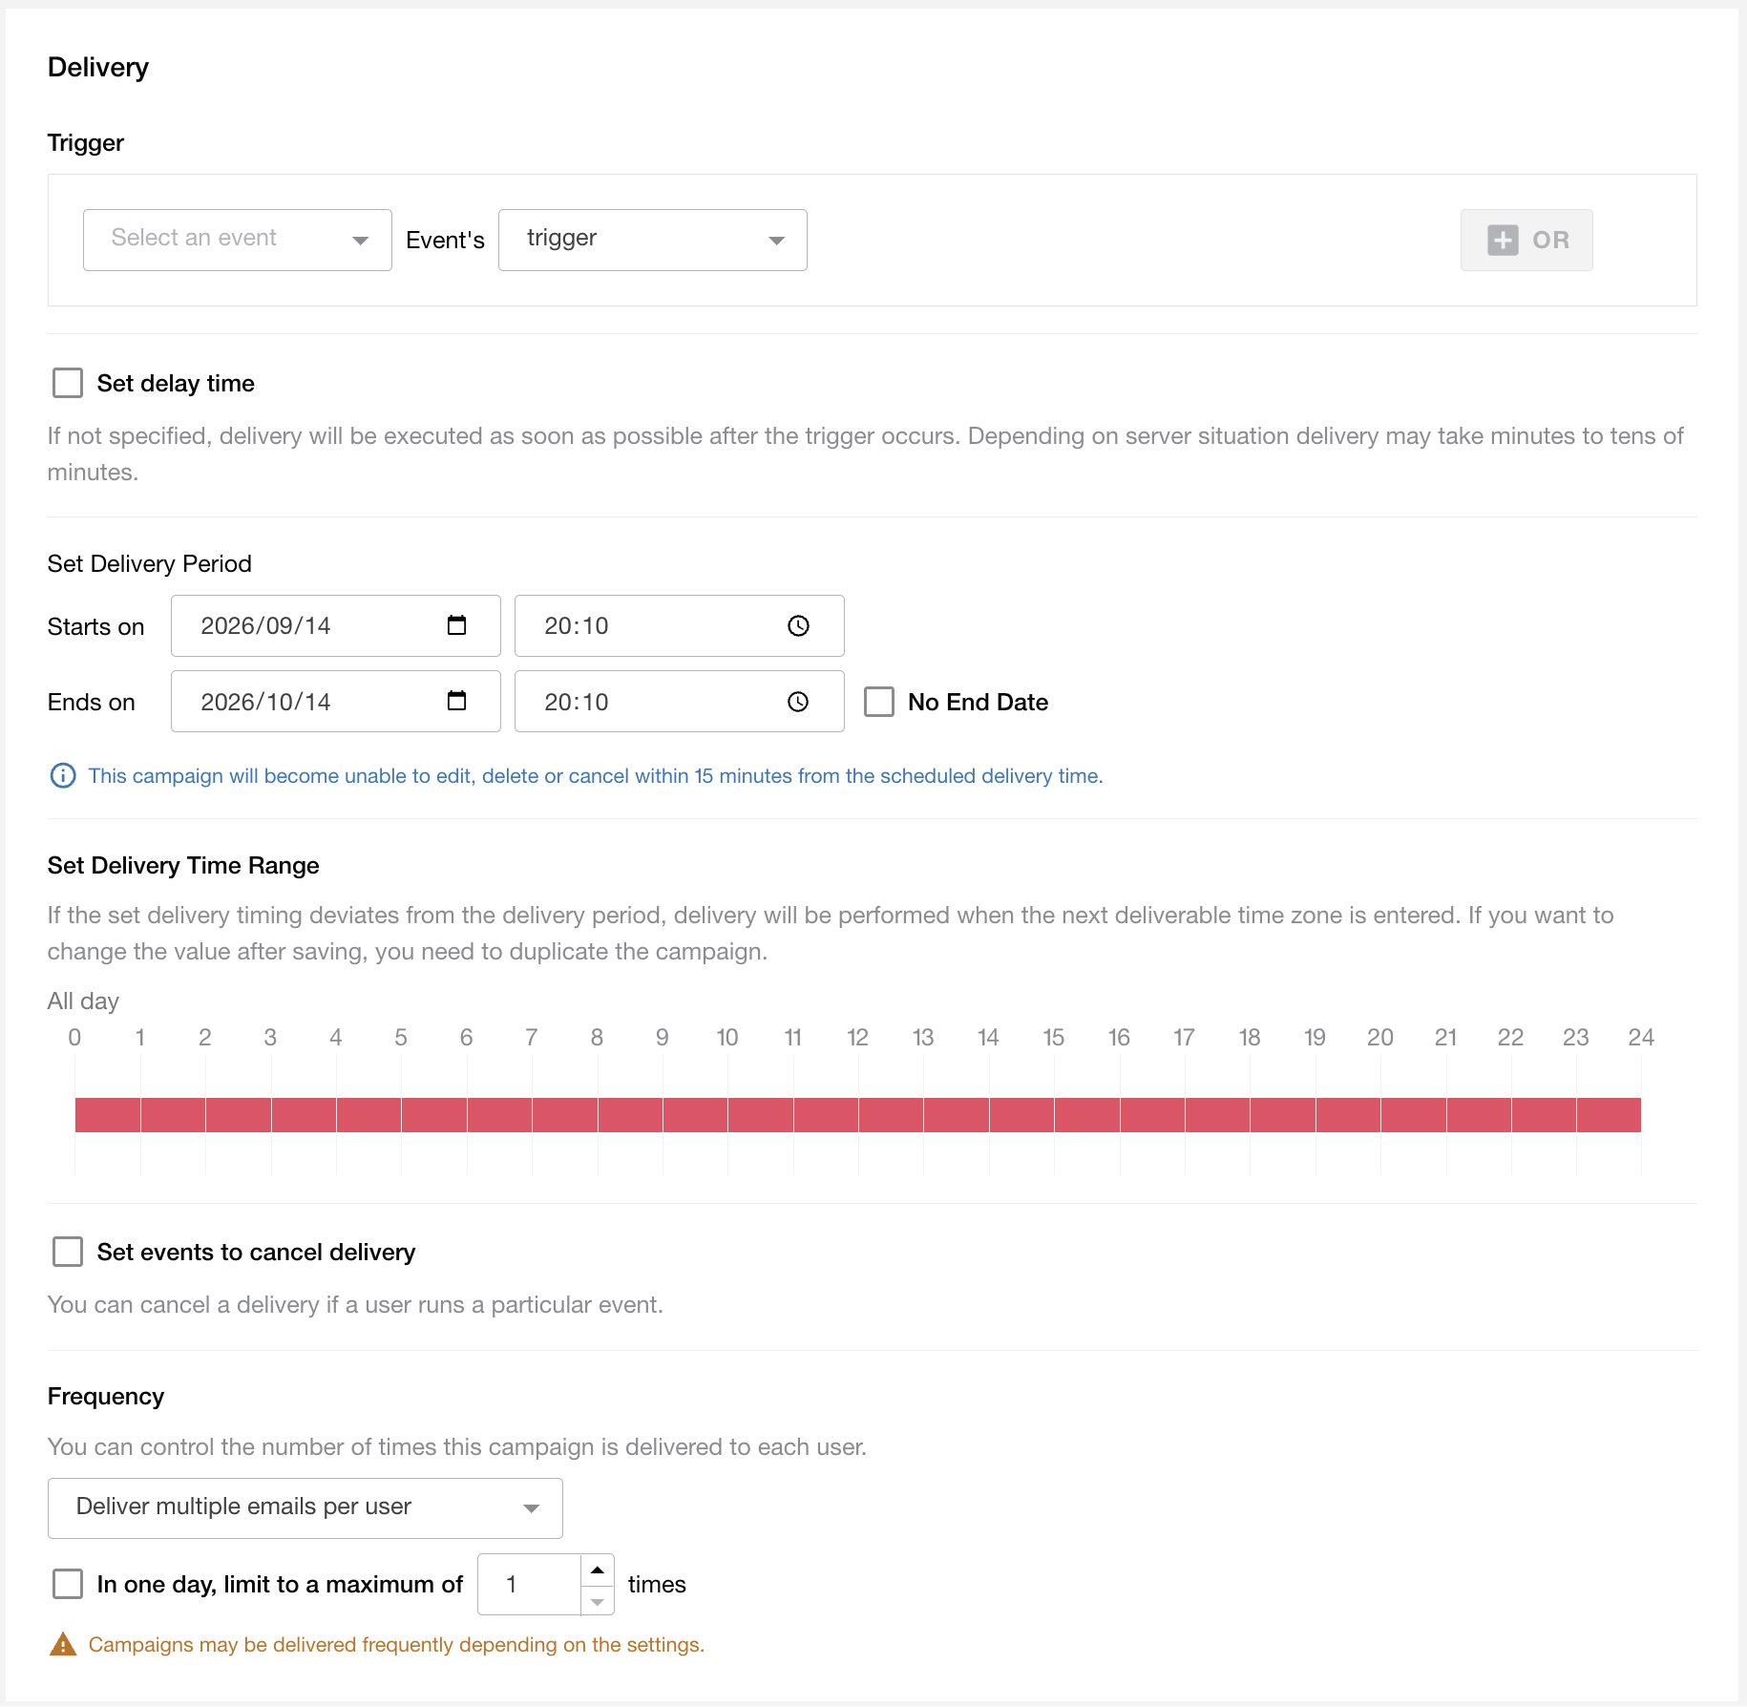Click the Set Delivery Period label

tap(150, 563)
